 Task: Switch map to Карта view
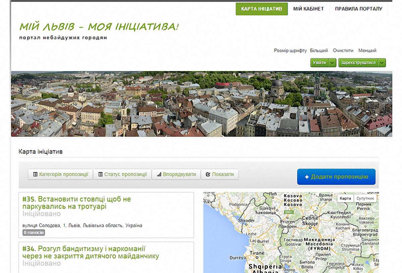[345, 199]
